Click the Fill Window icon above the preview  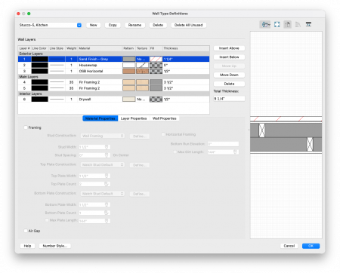pos(277,24)
